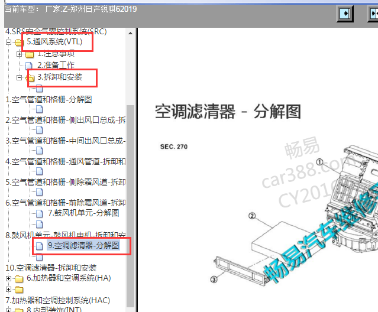378x312 pixels.
Task: Expand the 6.加热器和空调系统(HA) node
Action: [8, 278]
